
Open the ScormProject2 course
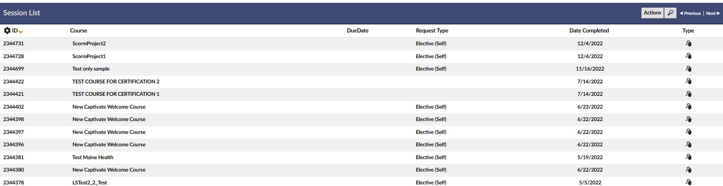click(x=89, y=43)
